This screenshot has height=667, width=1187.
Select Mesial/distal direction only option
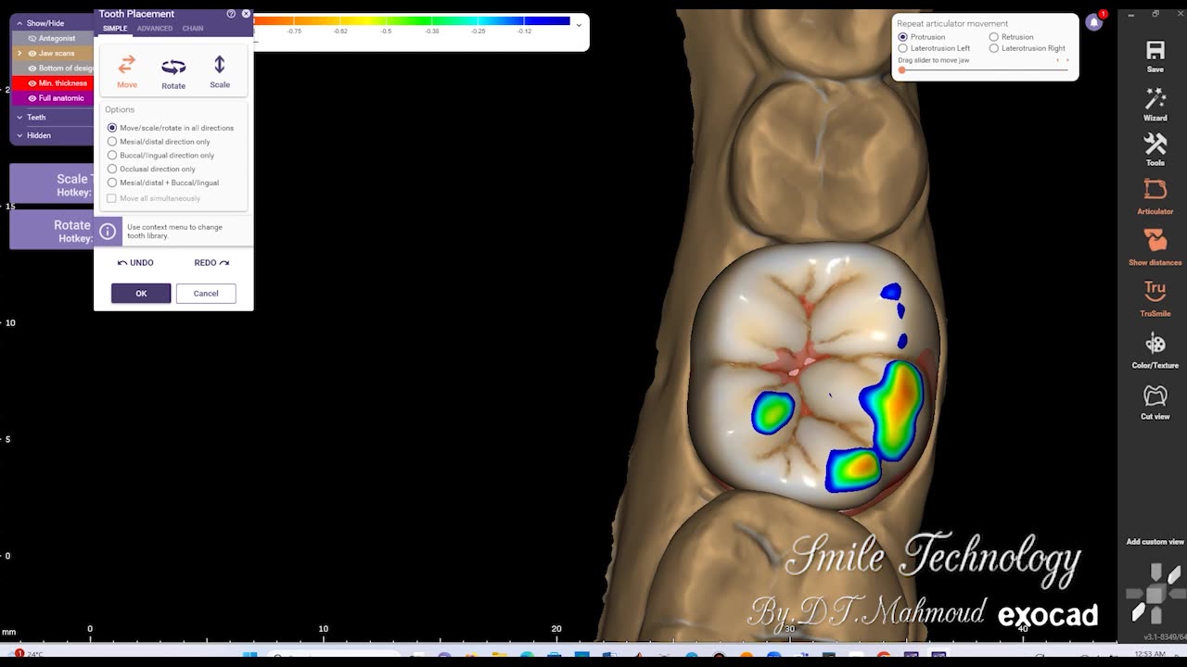pos(159,142)
